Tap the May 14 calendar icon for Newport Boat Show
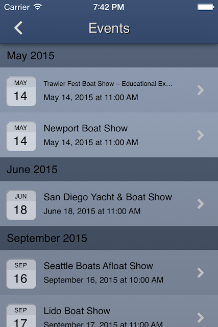 (21, 136)
